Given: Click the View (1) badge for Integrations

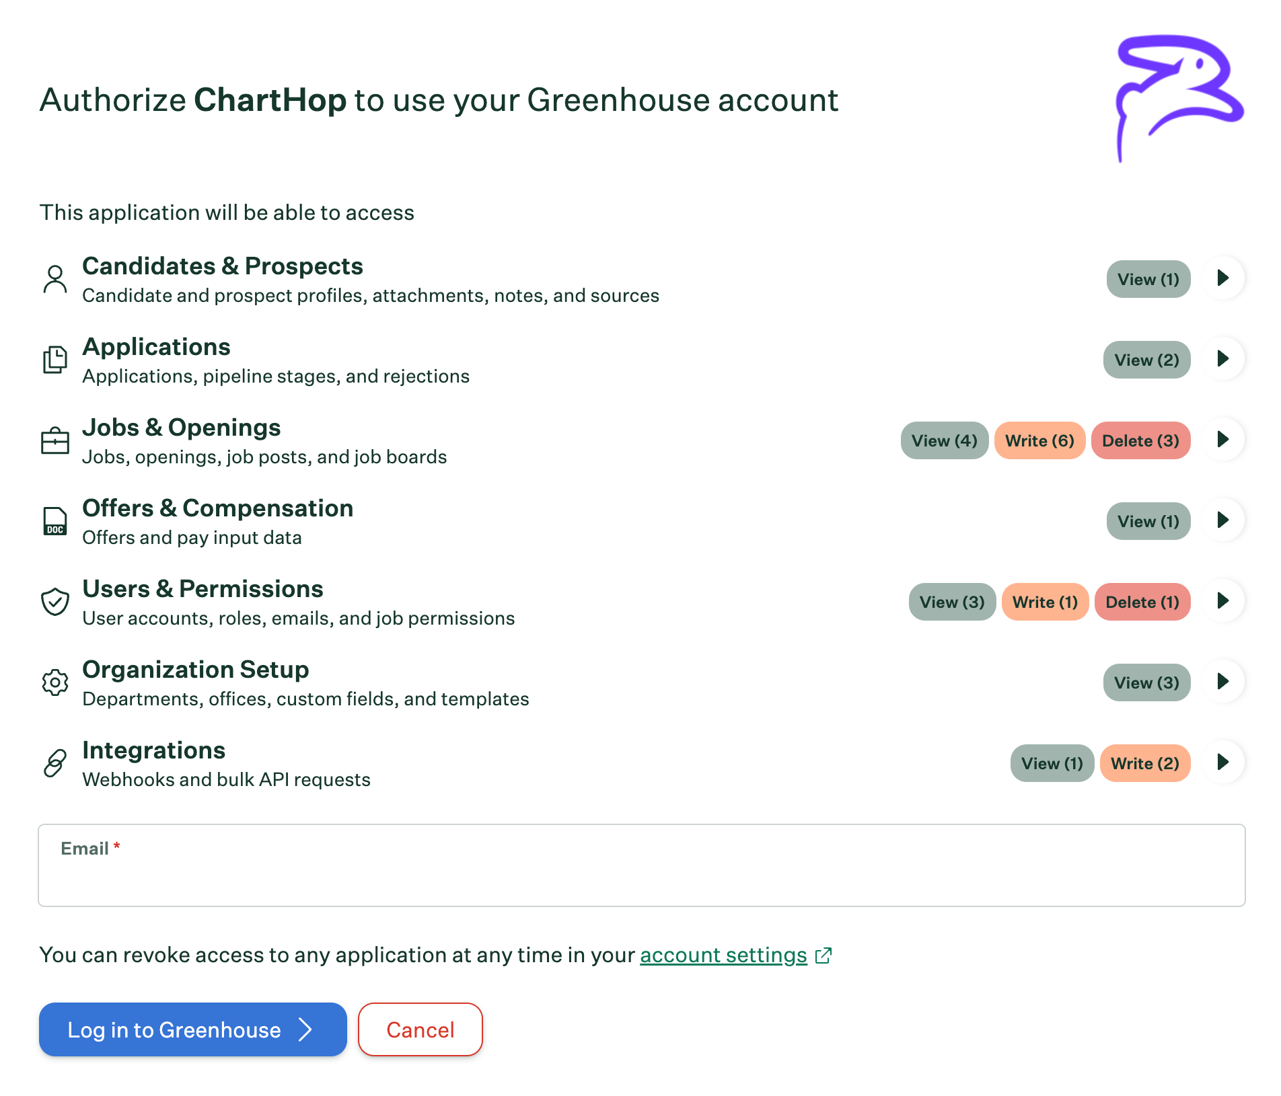Looking at the screenshot, I should pos(1052,763).
